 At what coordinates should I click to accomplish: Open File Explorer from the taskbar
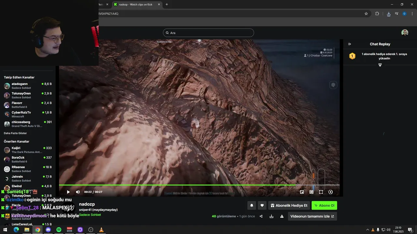pos(27,230)
